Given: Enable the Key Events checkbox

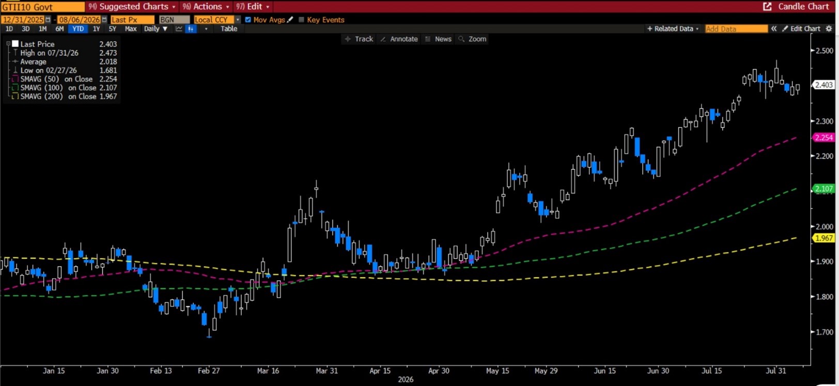Looking at the screenshot, I should (301, 20).
